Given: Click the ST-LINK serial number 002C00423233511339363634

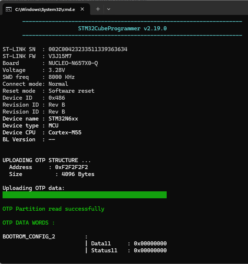Looking at the screenshot, I should 88,49.
